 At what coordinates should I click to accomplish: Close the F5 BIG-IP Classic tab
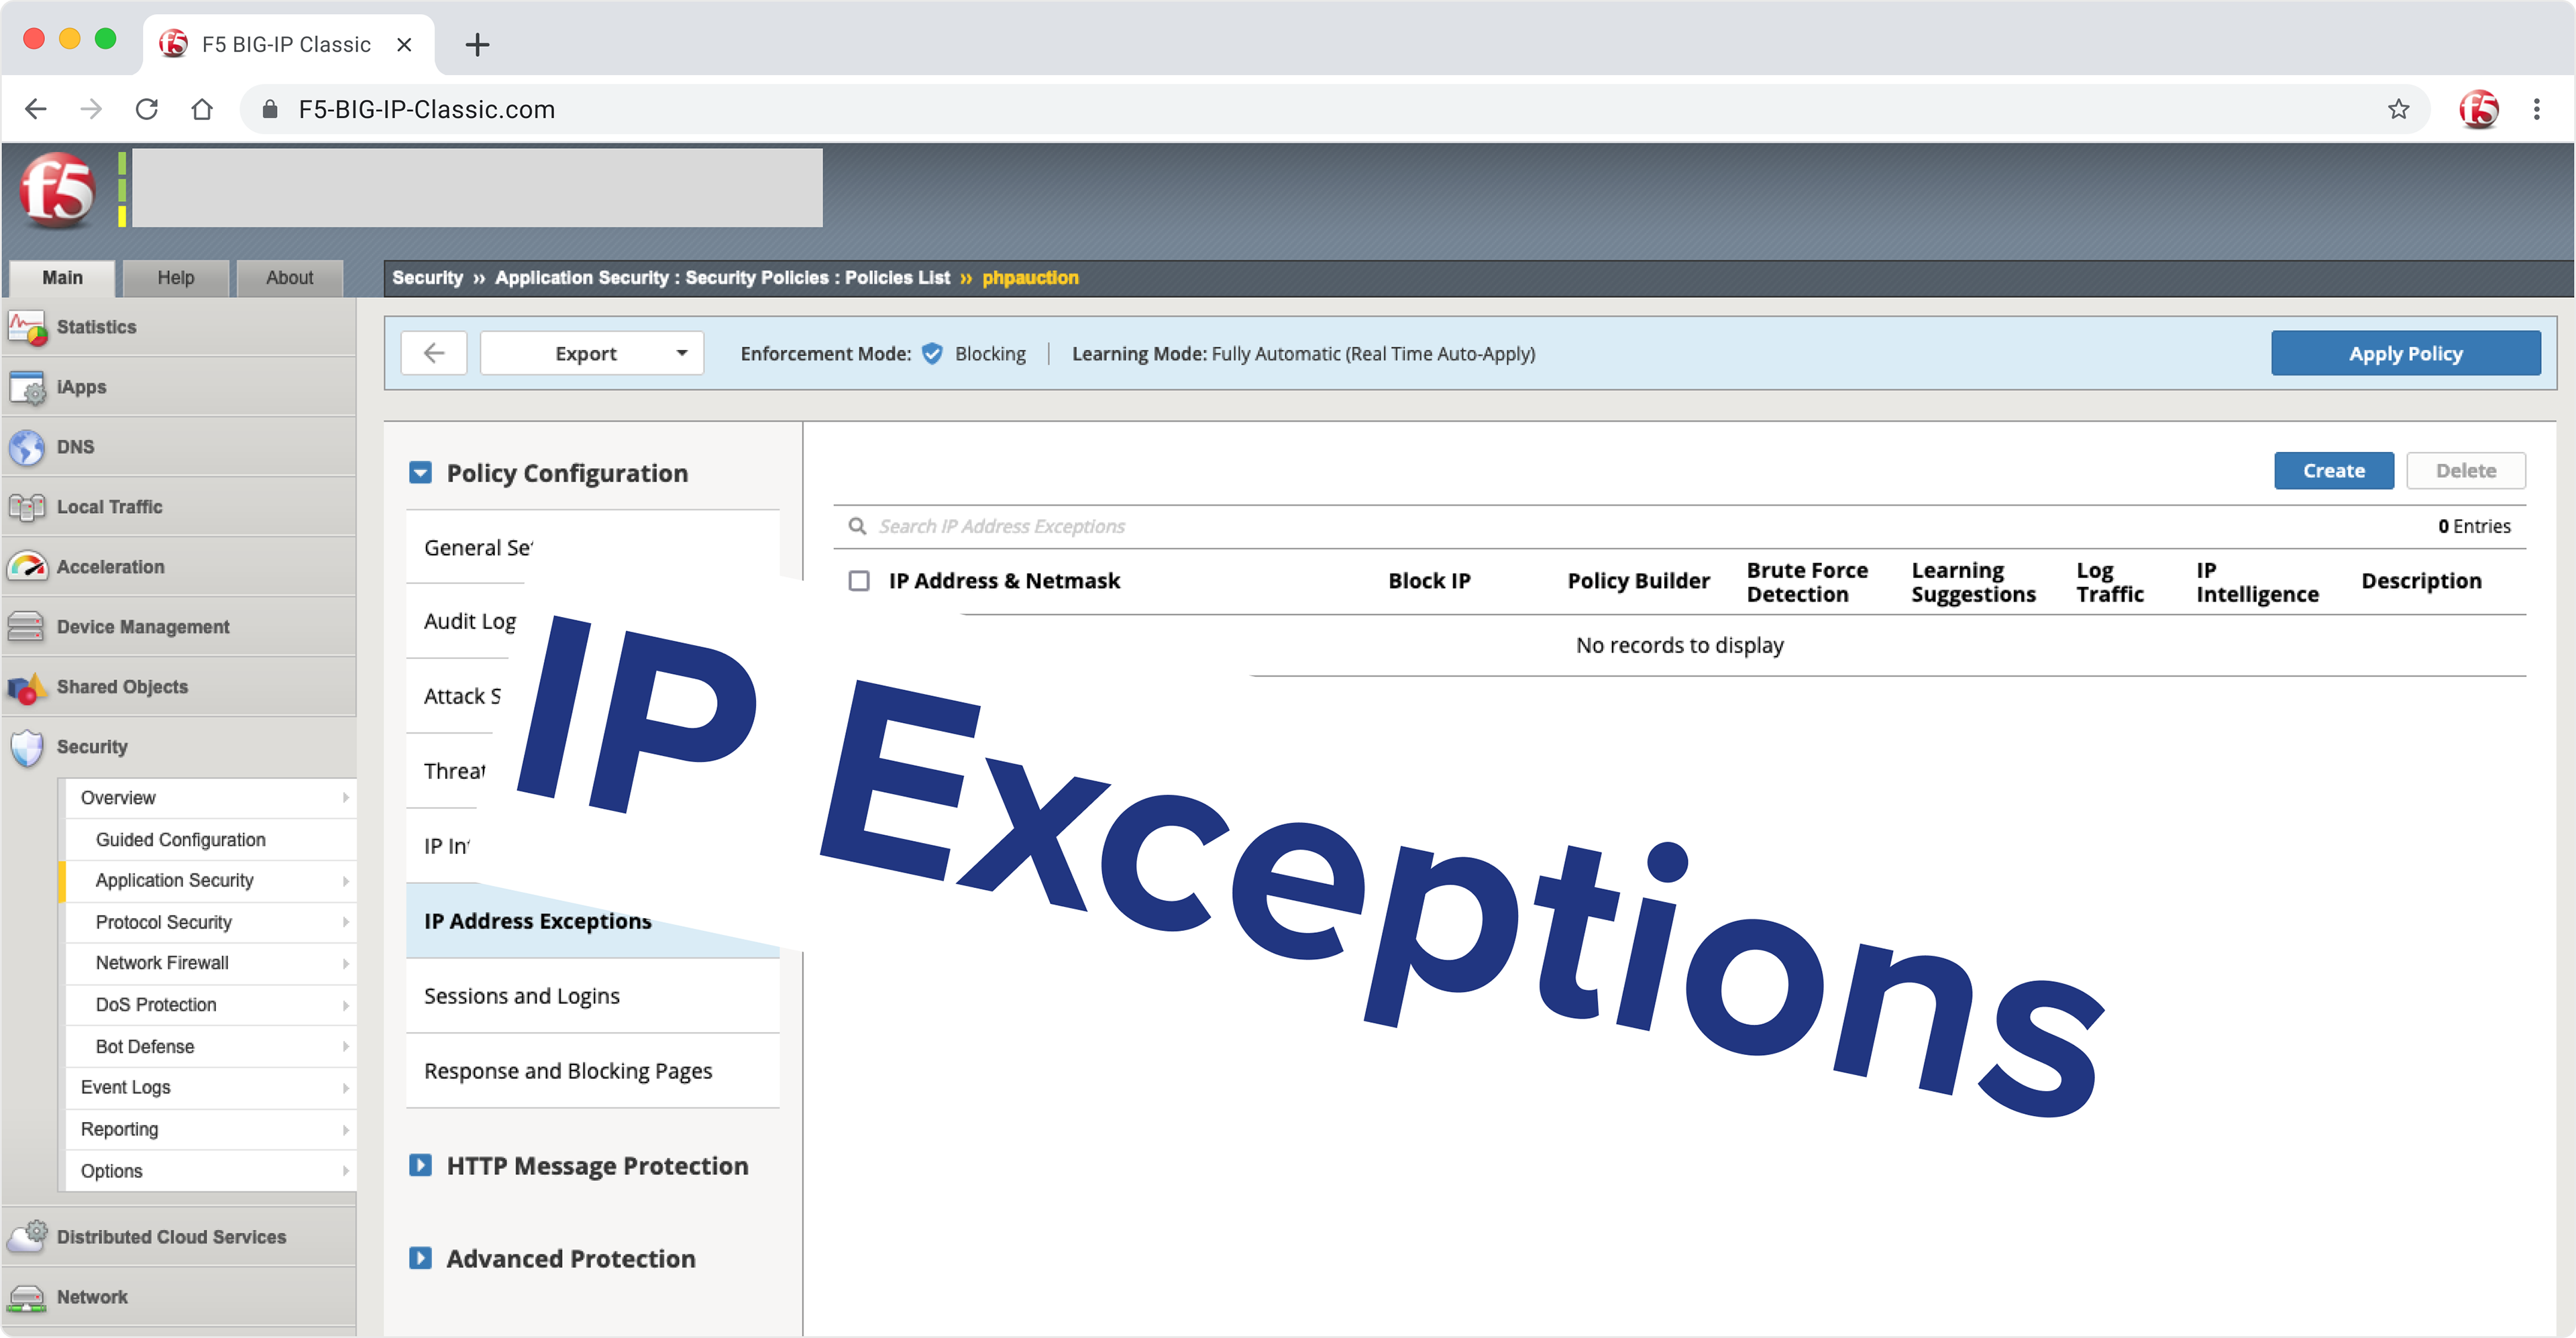[404, 44]
